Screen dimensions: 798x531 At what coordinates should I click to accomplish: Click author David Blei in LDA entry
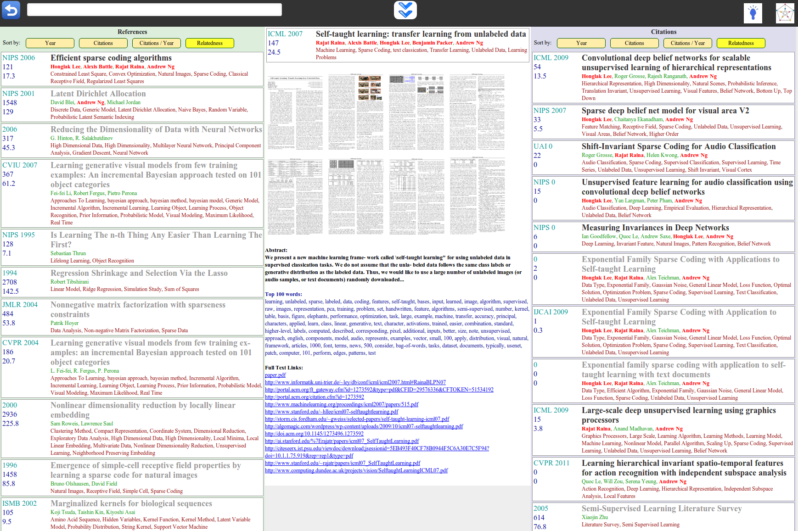[62, 102]
